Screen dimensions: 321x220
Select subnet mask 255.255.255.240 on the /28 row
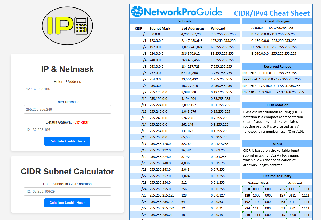162,215
